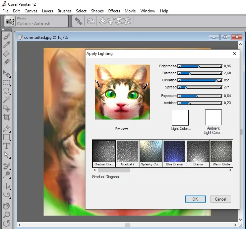Viewport: 246px width, 229px height.
Task: Select the Splashy Colors lighting preset
Action: point(151,153)
